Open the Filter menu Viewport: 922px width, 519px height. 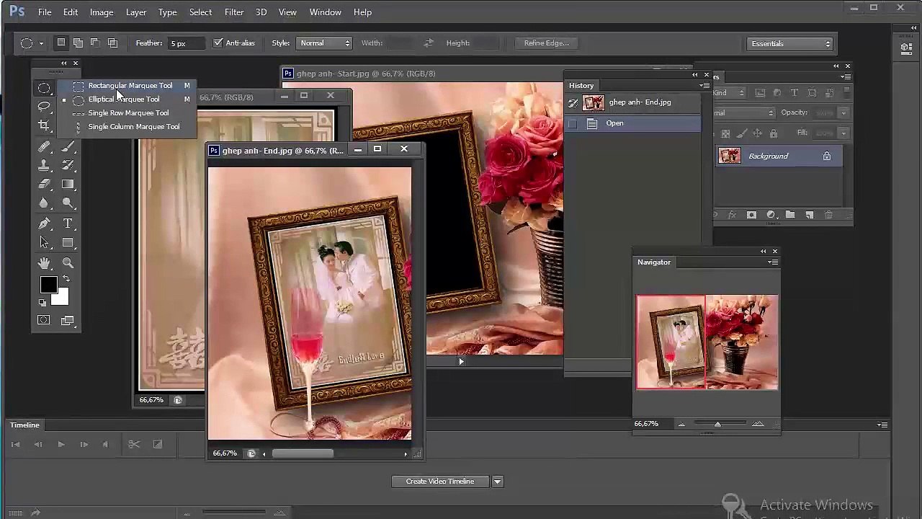[234, 12]
